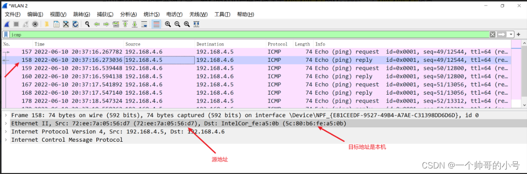
Task: Add a filter button with plus
Action: (518, 35)
